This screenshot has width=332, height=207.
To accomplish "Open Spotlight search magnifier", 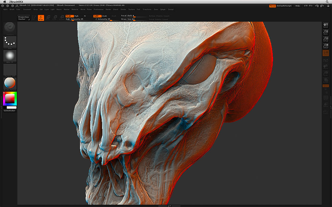I will (x=327, y=2).
